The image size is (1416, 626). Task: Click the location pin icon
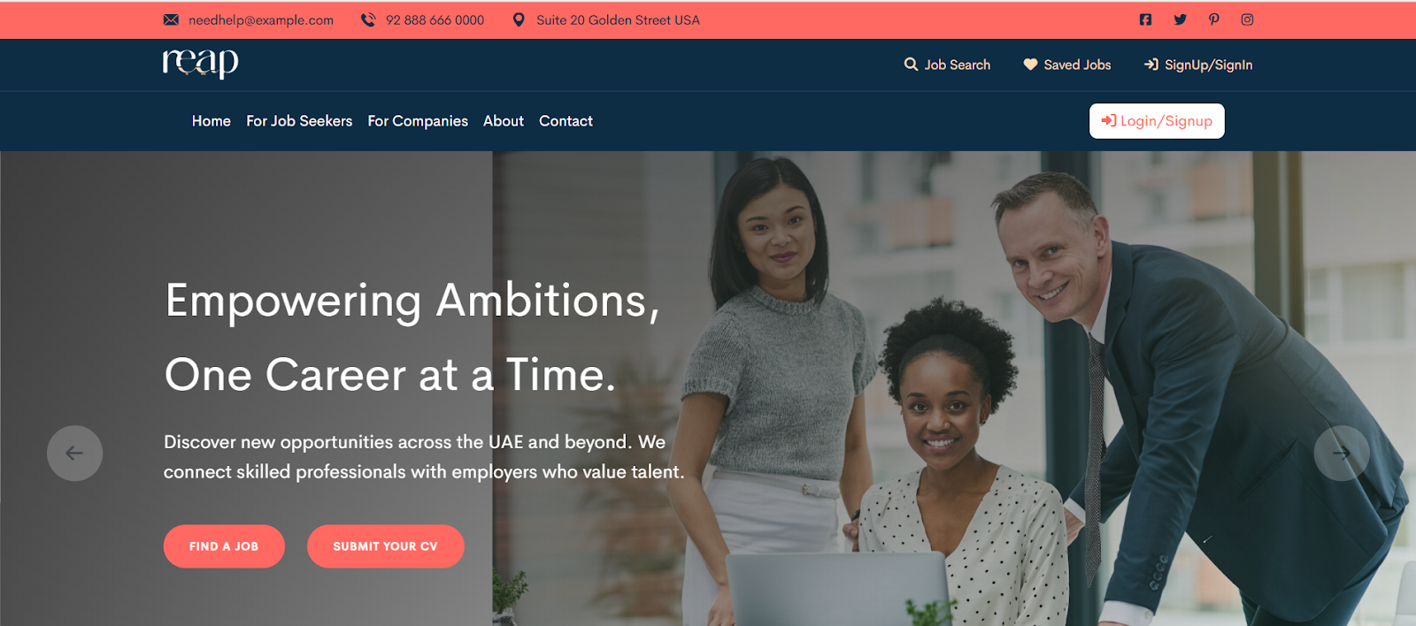tap(519, 19)
